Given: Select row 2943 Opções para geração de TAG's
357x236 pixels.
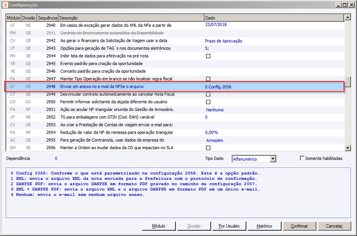Looking at the screenshot, I should (175, 49).
